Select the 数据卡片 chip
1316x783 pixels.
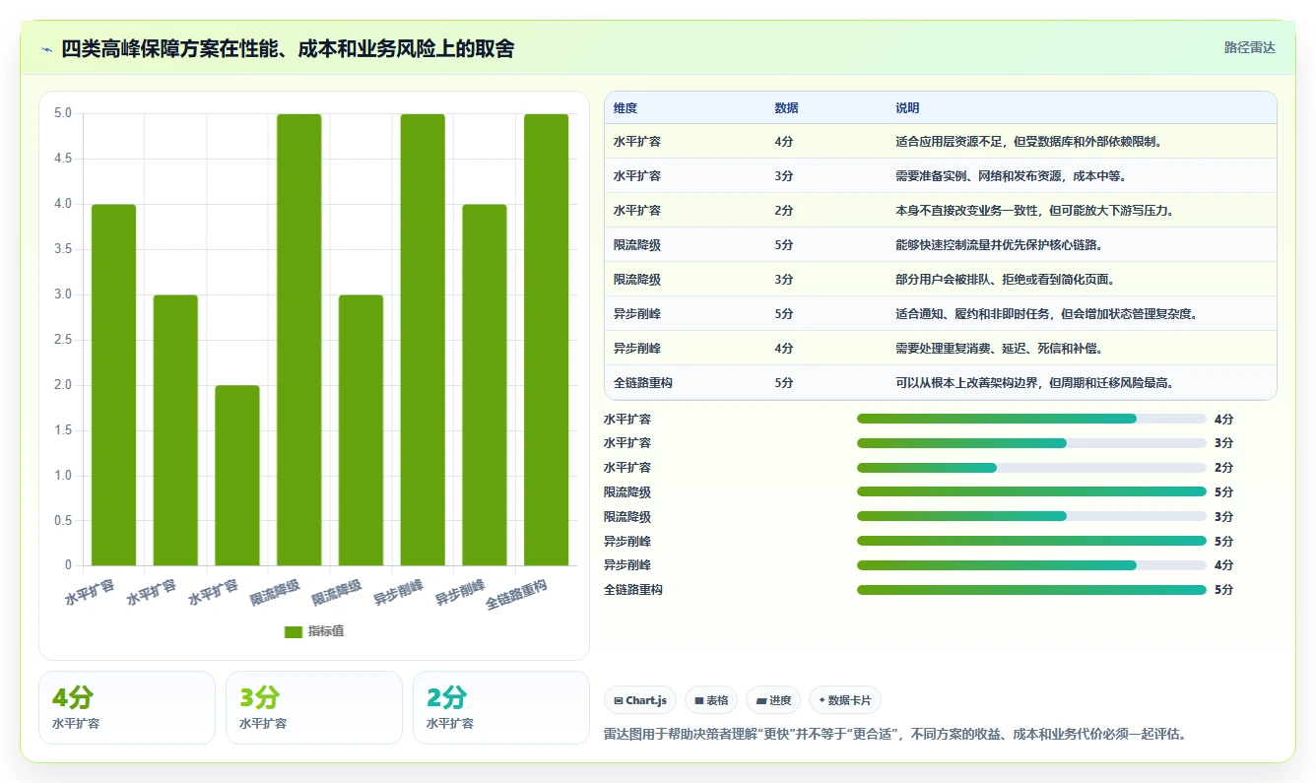pyautogui.click(x=844, y=700)
